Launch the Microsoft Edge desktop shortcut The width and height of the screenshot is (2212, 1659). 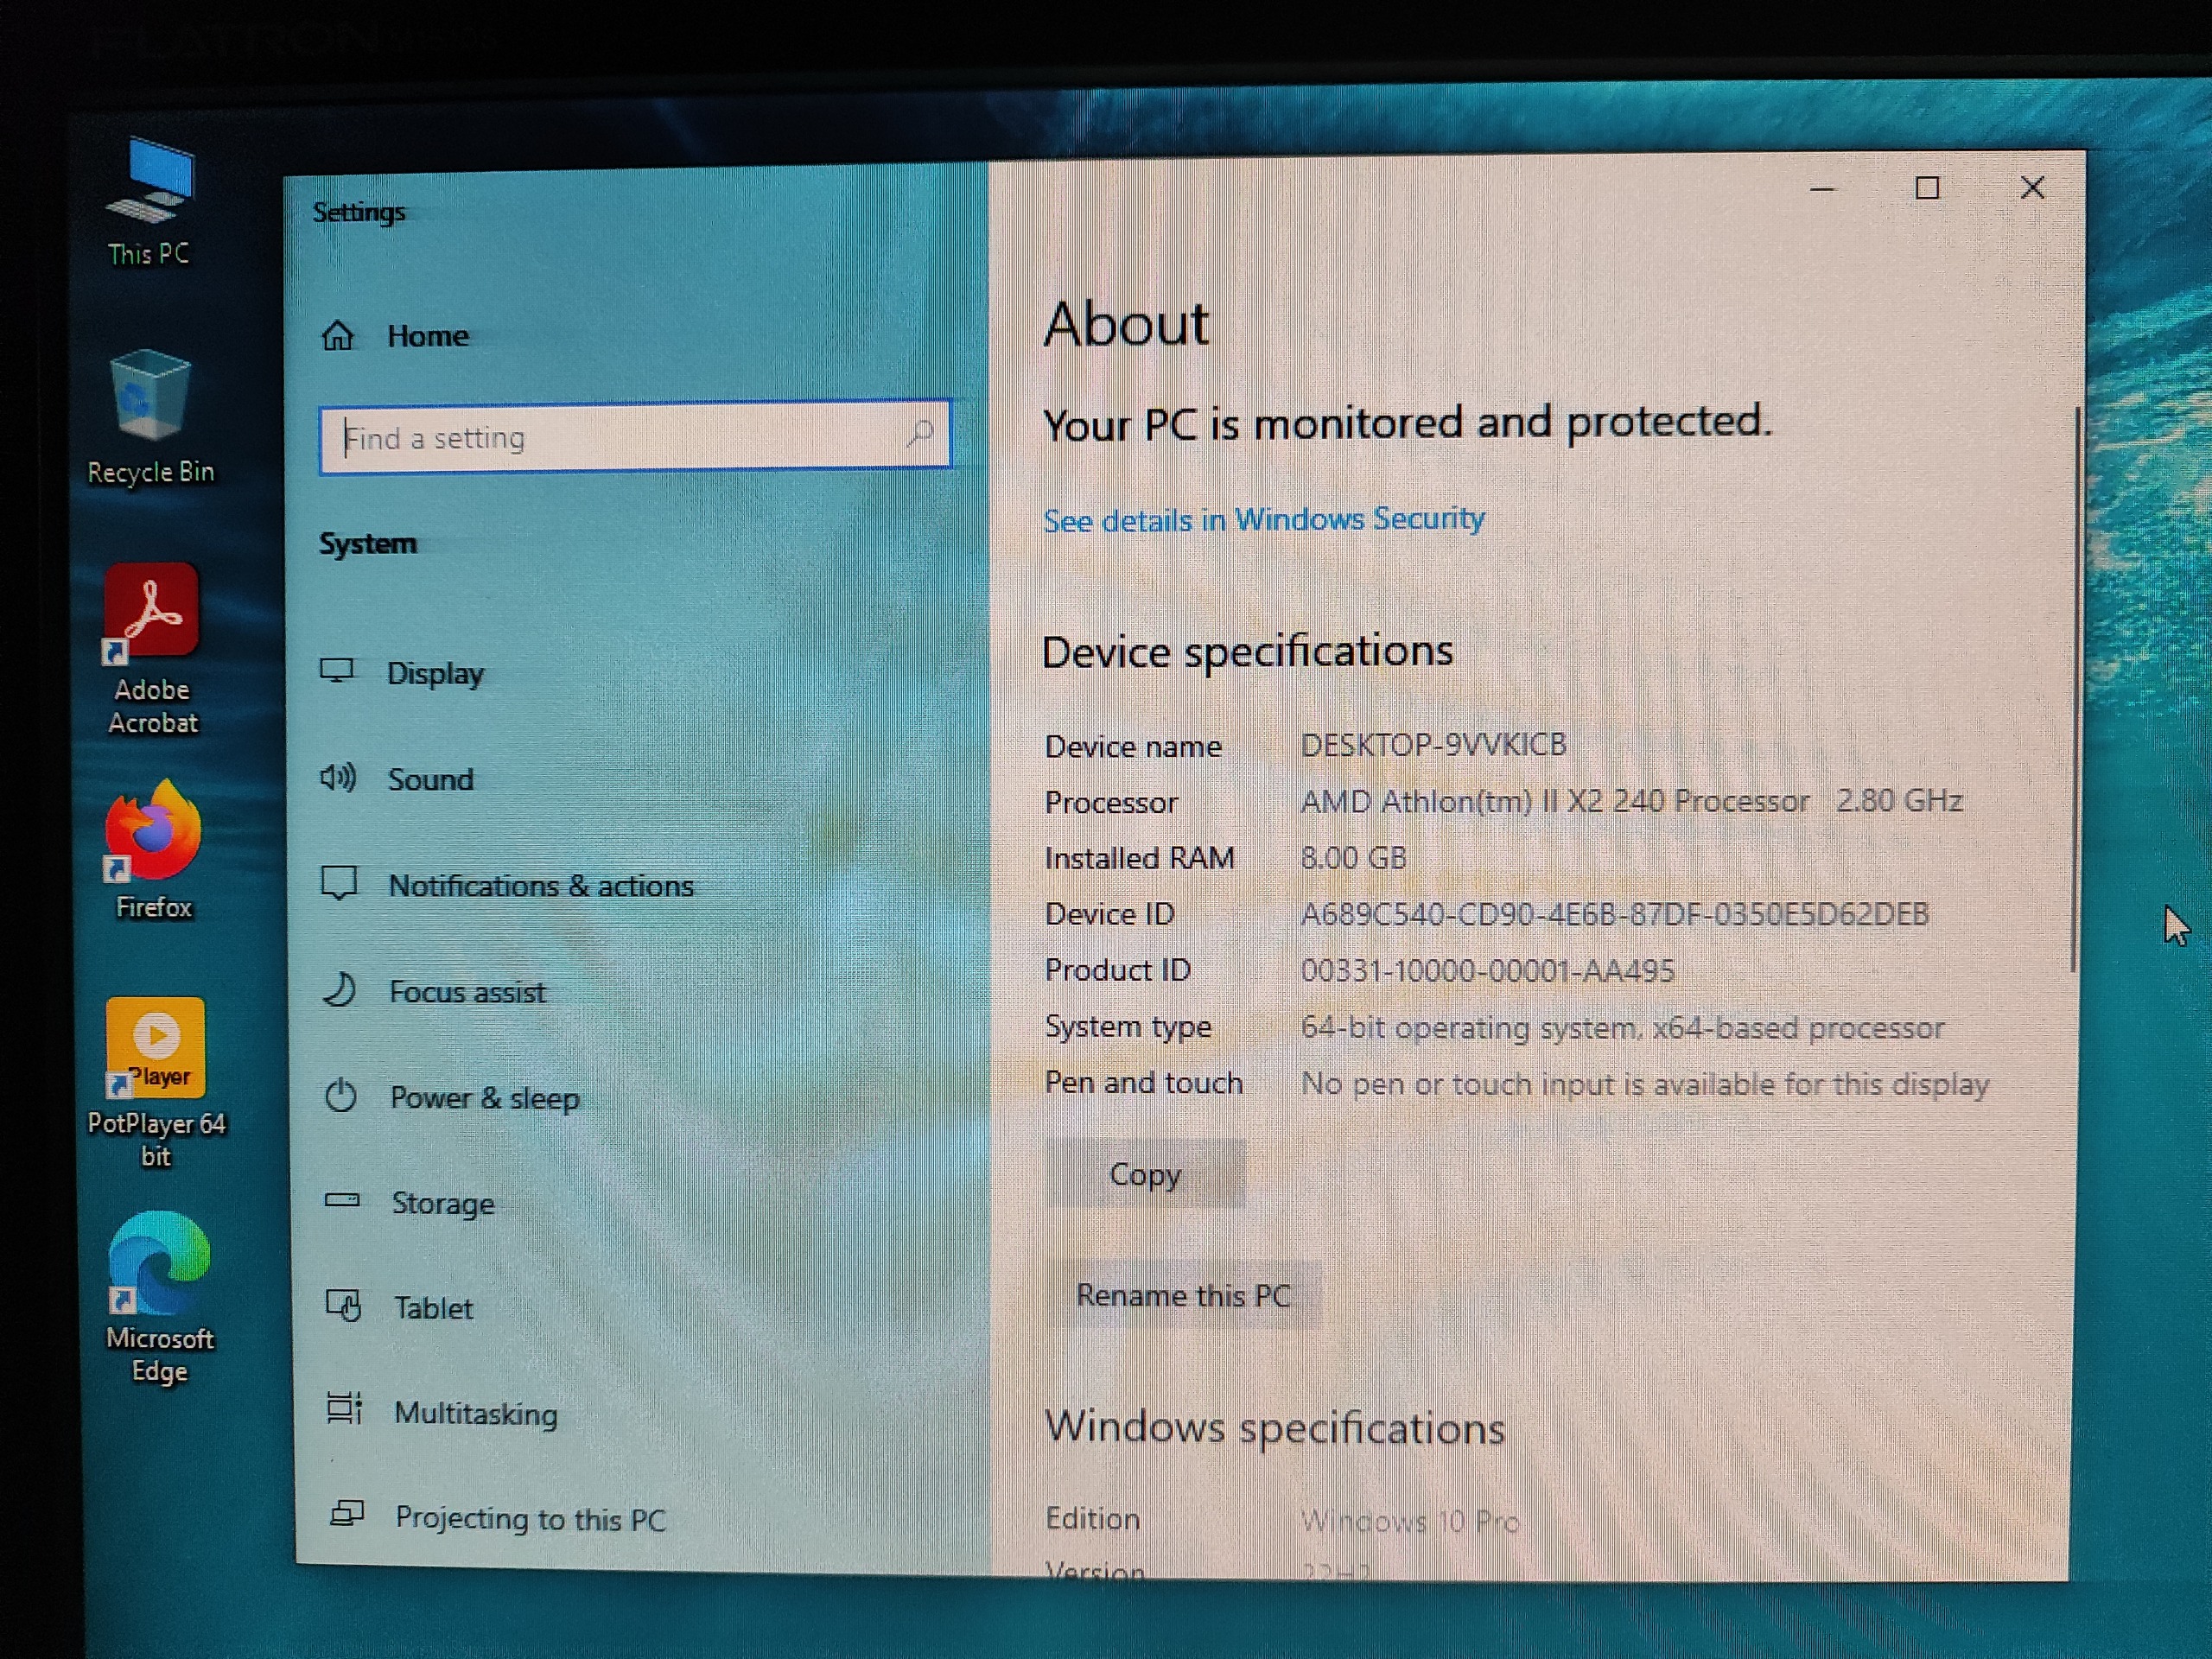159,1264
